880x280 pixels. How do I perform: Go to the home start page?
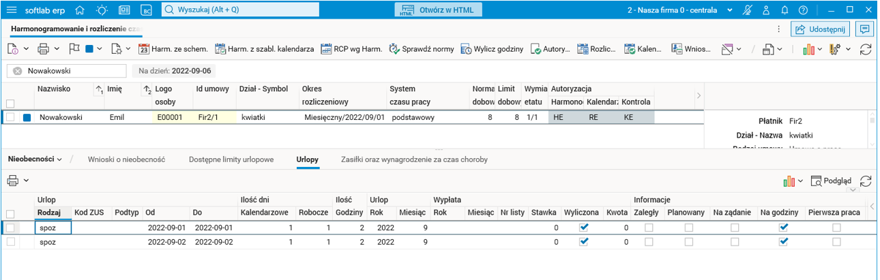[x=80, y=10]
